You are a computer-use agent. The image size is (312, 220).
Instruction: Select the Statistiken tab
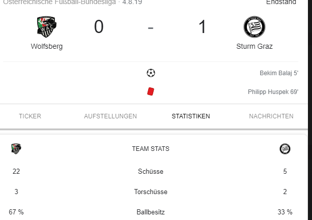[x=191, y=116]
